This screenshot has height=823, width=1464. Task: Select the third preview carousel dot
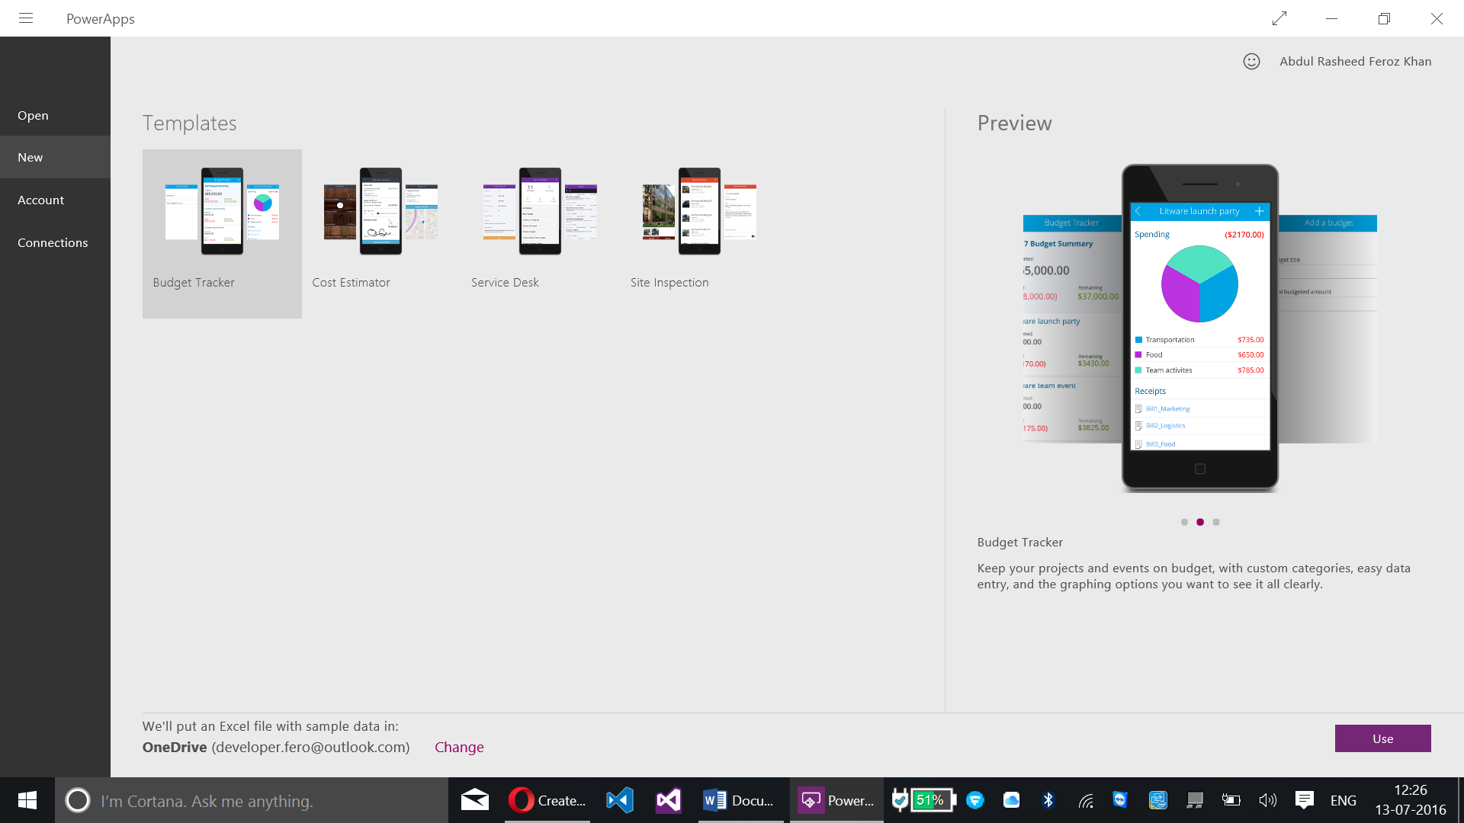1216,522
